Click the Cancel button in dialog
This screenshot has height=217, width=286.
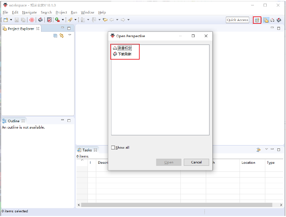[x=196, y=162]
